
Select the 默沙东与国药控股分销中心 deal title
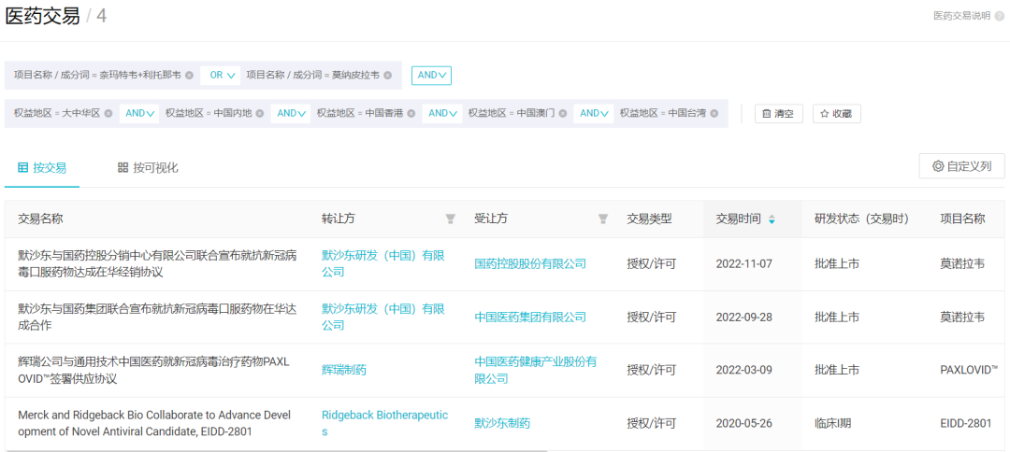point(157,263)
